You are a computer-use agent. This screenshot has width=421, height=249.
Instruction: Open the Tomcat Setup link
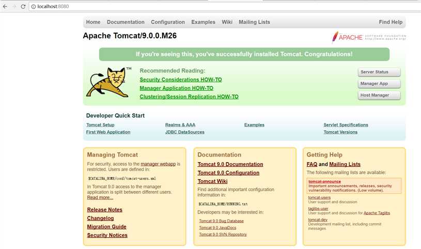(100, 125)
